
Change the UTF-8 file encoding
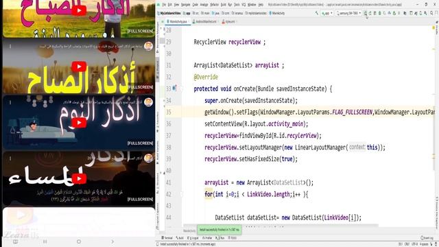tap(414, 244)
